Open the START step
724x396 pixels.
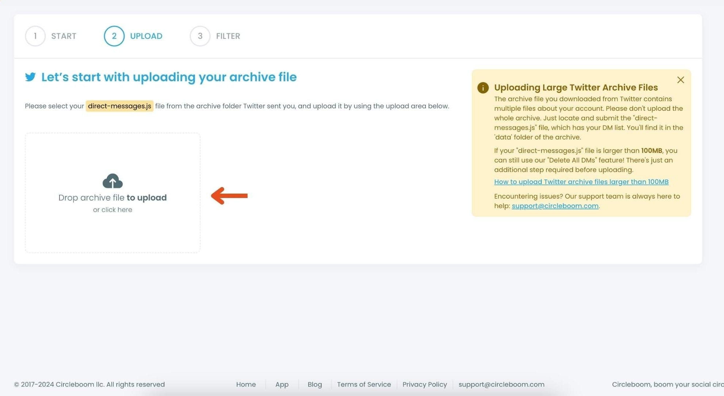[x=64, y=36]
